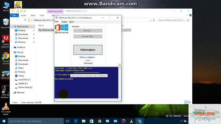Switch to the System tab in KMSAuto
This screenshot has width=221, height=124.
[x=65, y=22]
